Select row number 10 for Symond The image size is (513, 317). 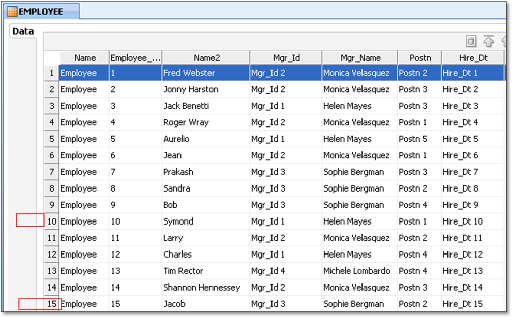coord(51,221)
